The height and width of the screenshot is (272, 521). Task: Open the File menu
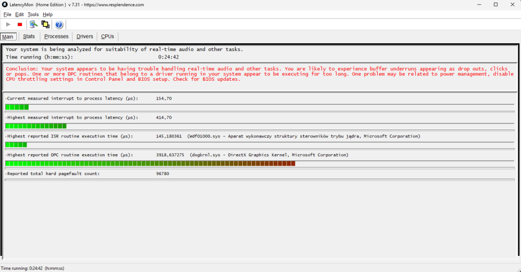click(7, 15)
